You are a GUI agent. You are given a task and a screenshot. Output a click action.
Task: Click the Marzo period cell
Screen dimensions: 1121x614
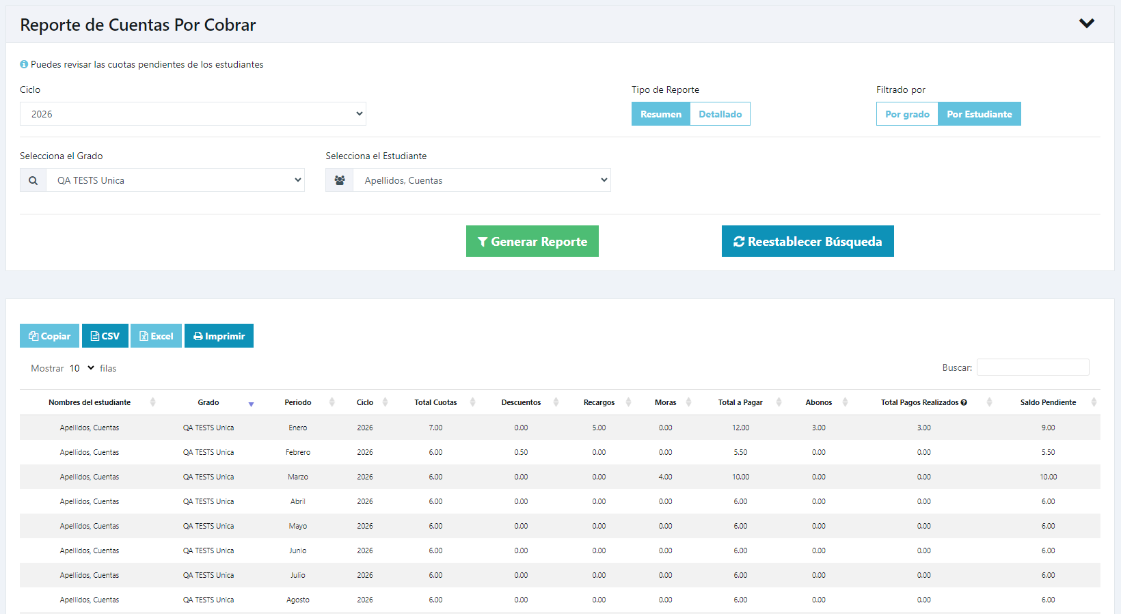[x=298, y=477]
